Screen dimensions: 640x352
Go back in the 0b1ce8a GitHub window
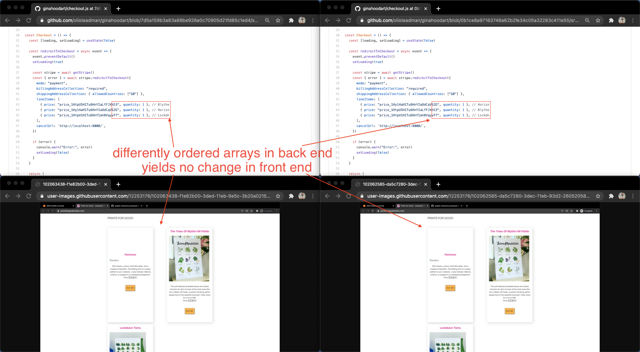(x=327, y=20)
